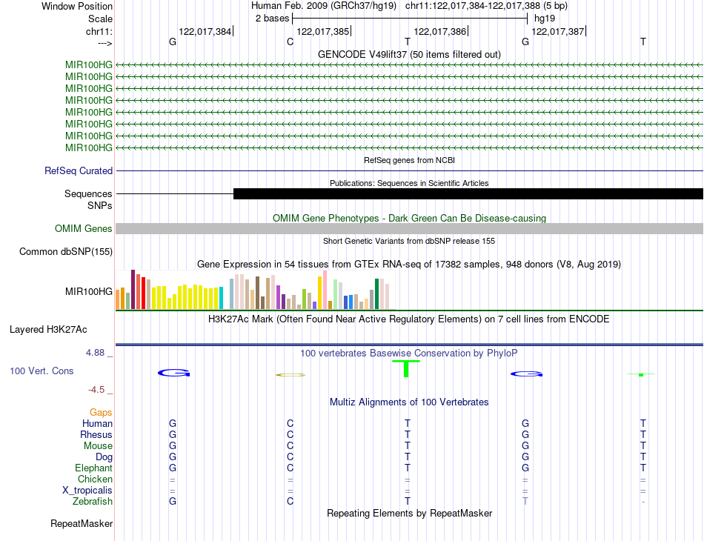Click the cyan bar in GTEx chart
704x541 pixels.
pyautogui.click(x=221, y=298)
